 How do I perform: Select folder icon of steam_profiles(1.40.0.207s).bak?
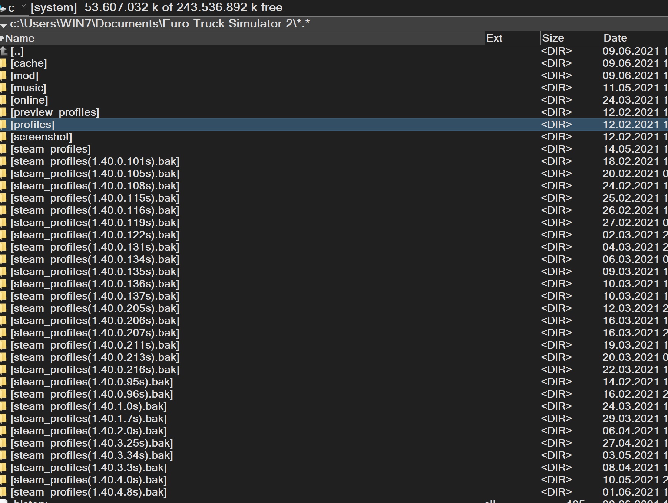[3, 333]
